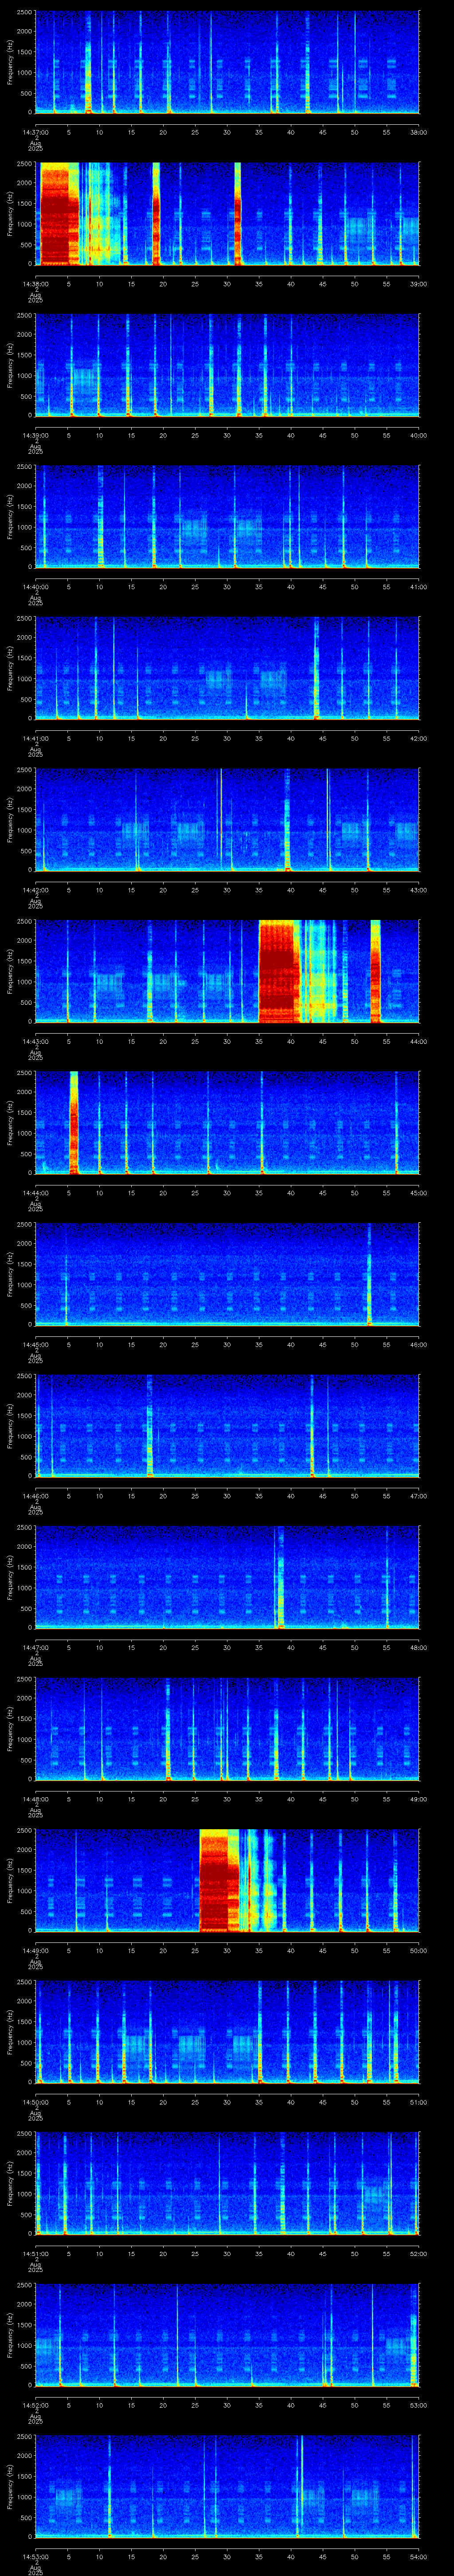
Task: Click the 30 tick label under the 14:44:00 panel
Action: [x=227, y=1192]
